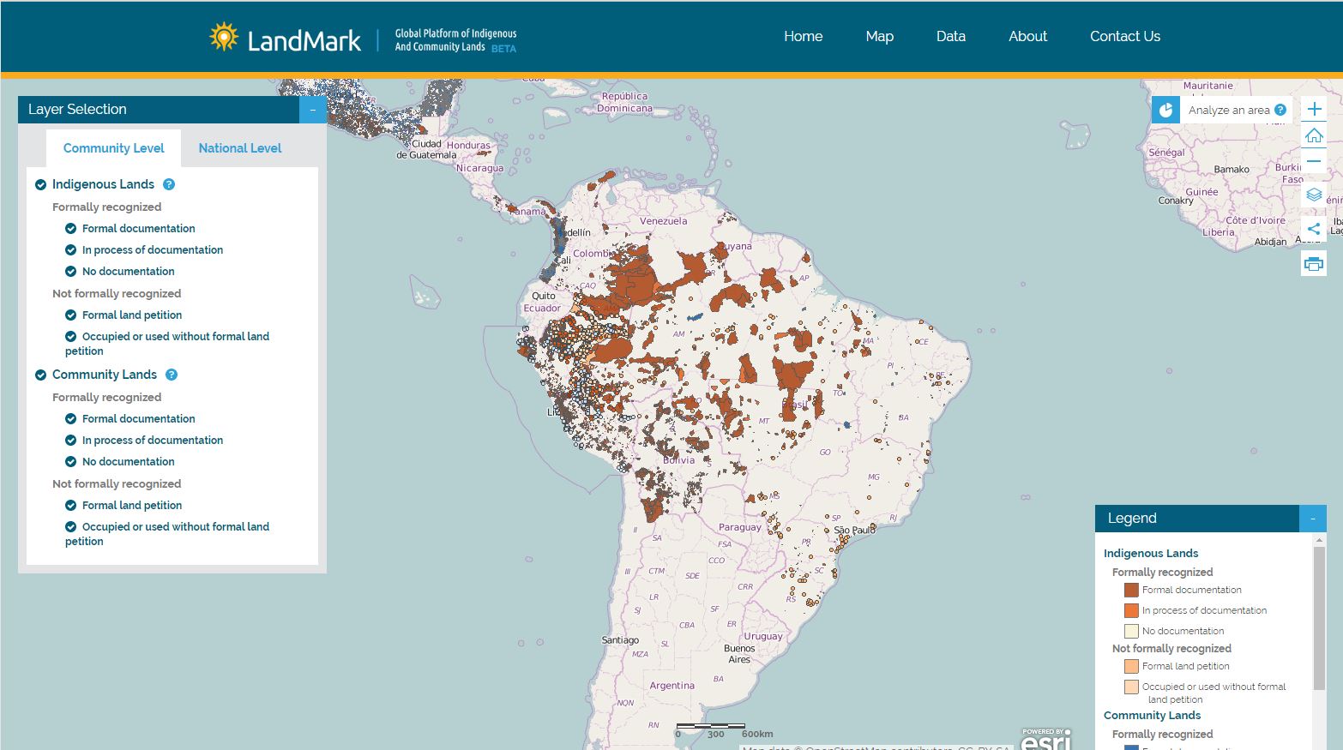Click Quito label on map
This screenshot has width=1343, height=750.
click(x=544, y=296)
